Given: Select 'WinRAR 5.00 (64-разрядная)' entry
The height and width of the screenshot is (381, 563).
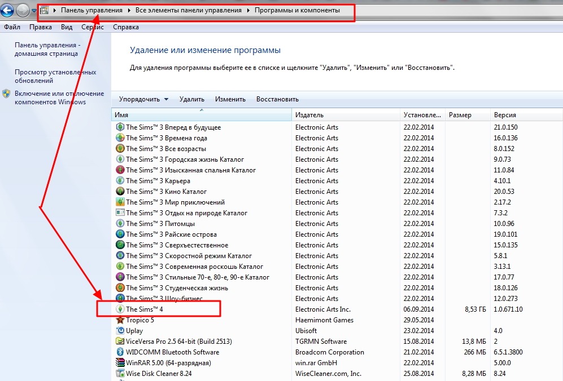Looking at the screenshot, I should point(168,363).
